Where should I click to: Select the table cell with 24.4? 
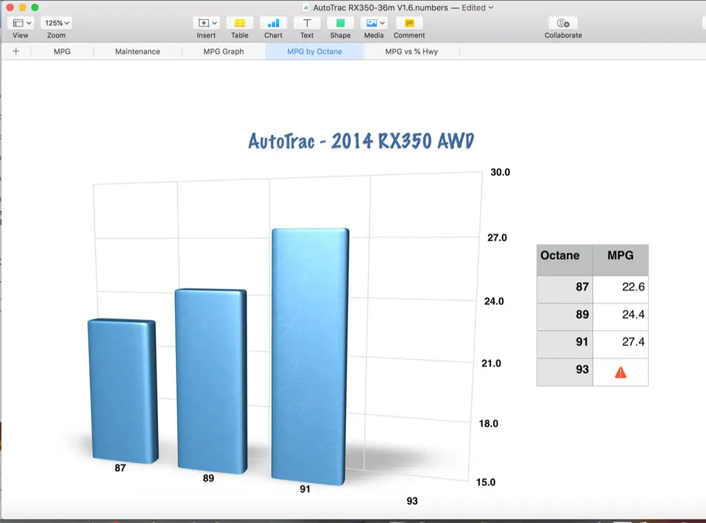[621, 316]
